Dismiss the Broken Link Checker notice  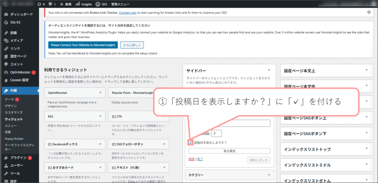pyautogui.click(x=369, y=12)
